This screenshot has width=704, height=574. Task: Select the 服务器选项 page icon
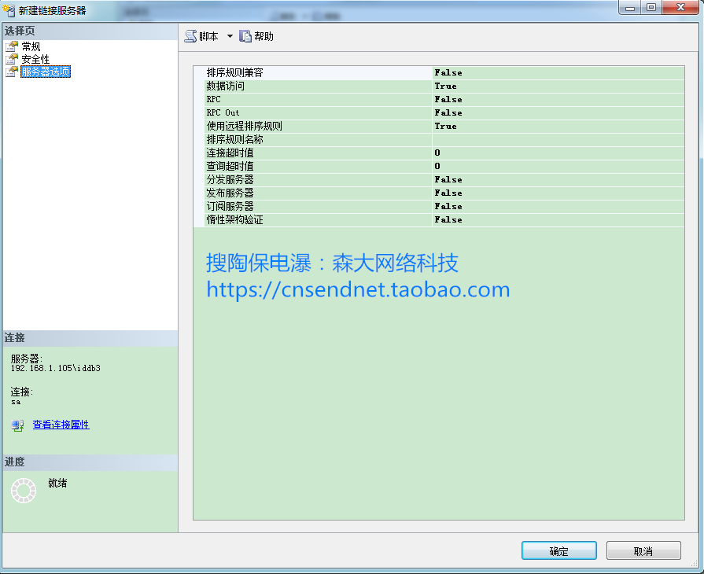tap(12, 72)
